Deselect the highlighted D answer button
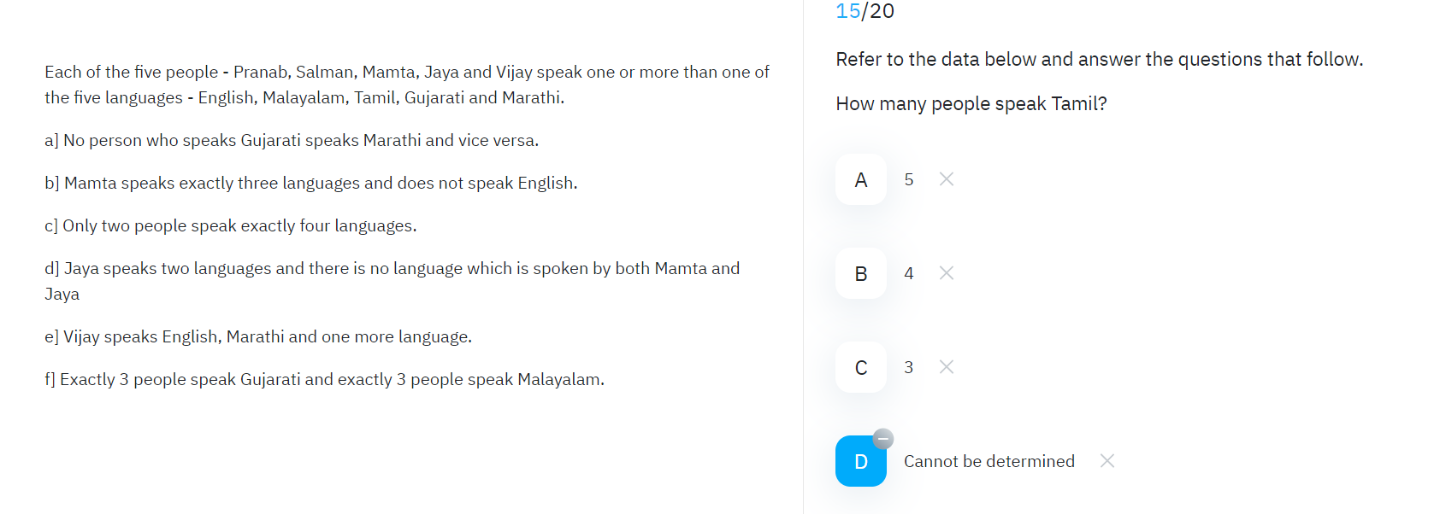Screen dimensions: 1440x514 point(861,461)
